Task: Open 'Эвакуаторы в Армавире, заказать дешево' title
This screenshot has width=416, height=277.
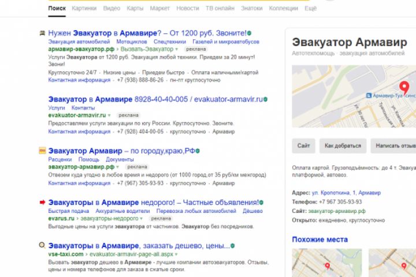Action: pyautogui.click(x=139, y=246)
